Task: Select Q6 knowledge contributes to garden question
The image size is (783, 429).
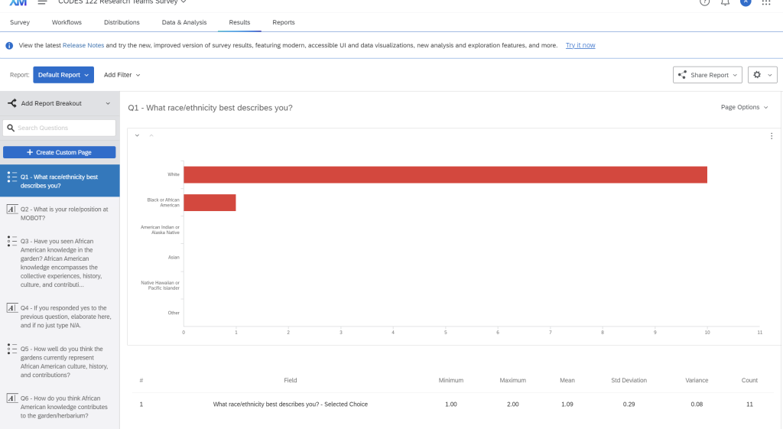Action: click(60, 407)
